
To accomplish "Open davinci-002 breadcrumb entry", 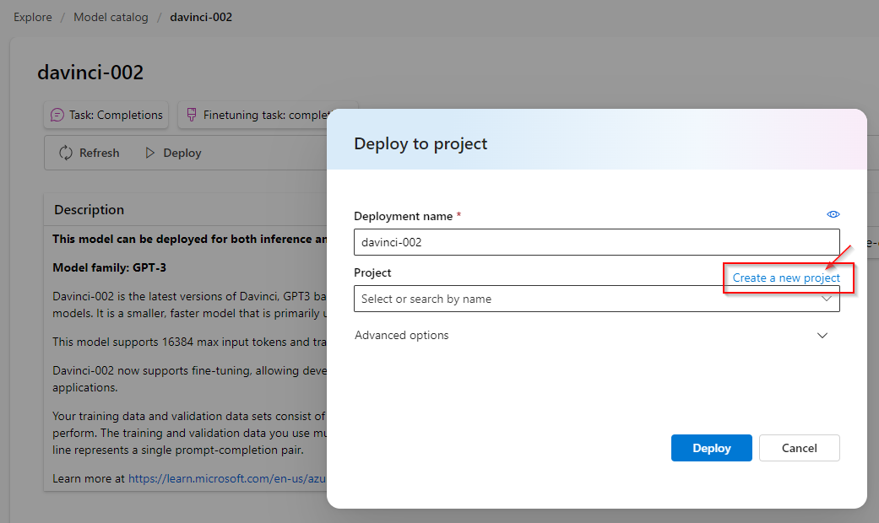I will click(x=201, y=16).
